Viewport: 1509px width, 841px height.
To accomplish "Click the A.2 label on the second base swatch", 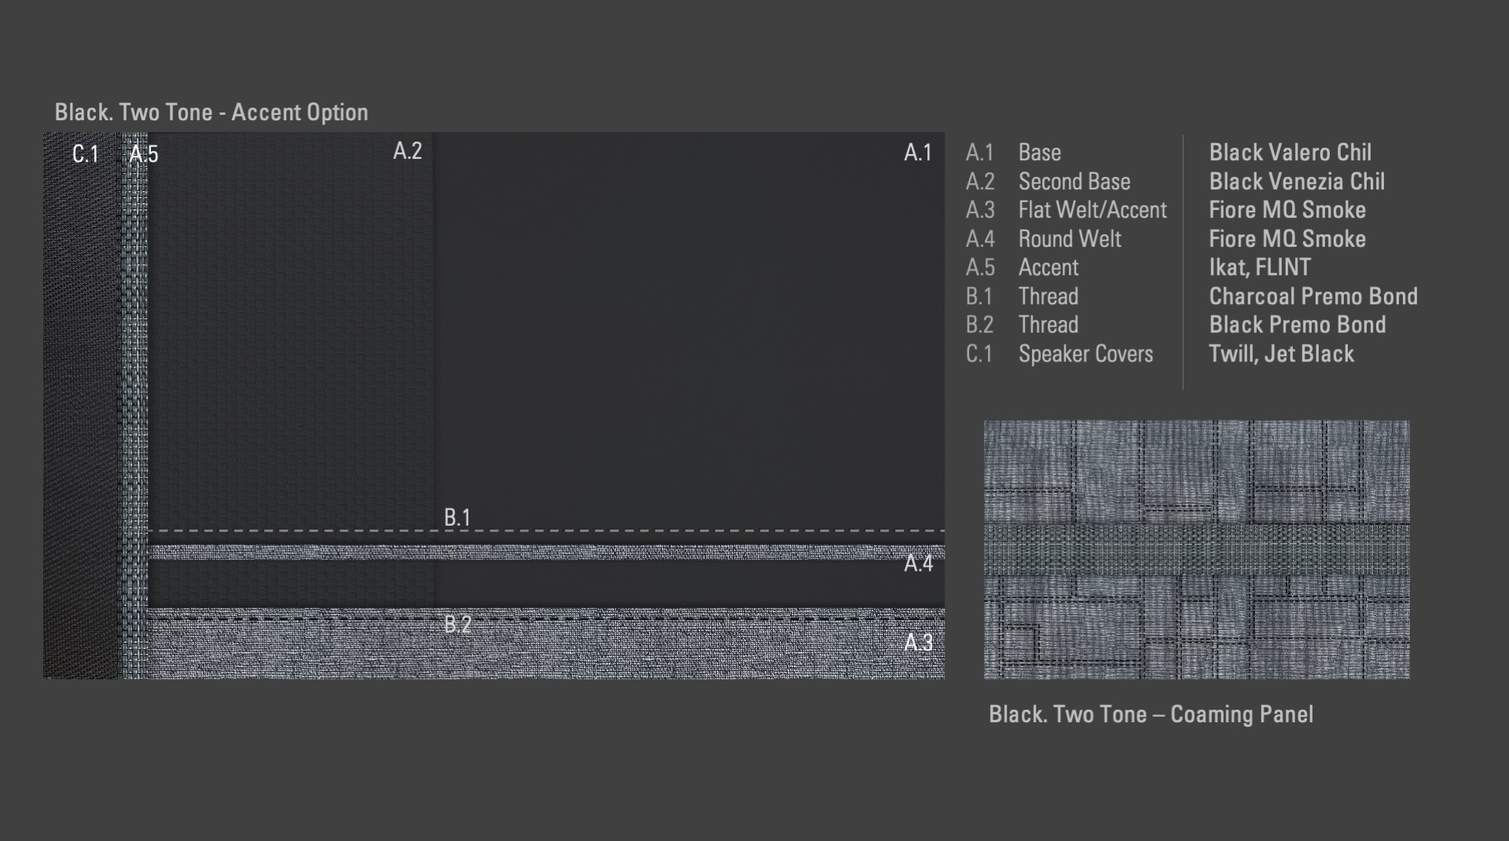I will pos(407,151).
